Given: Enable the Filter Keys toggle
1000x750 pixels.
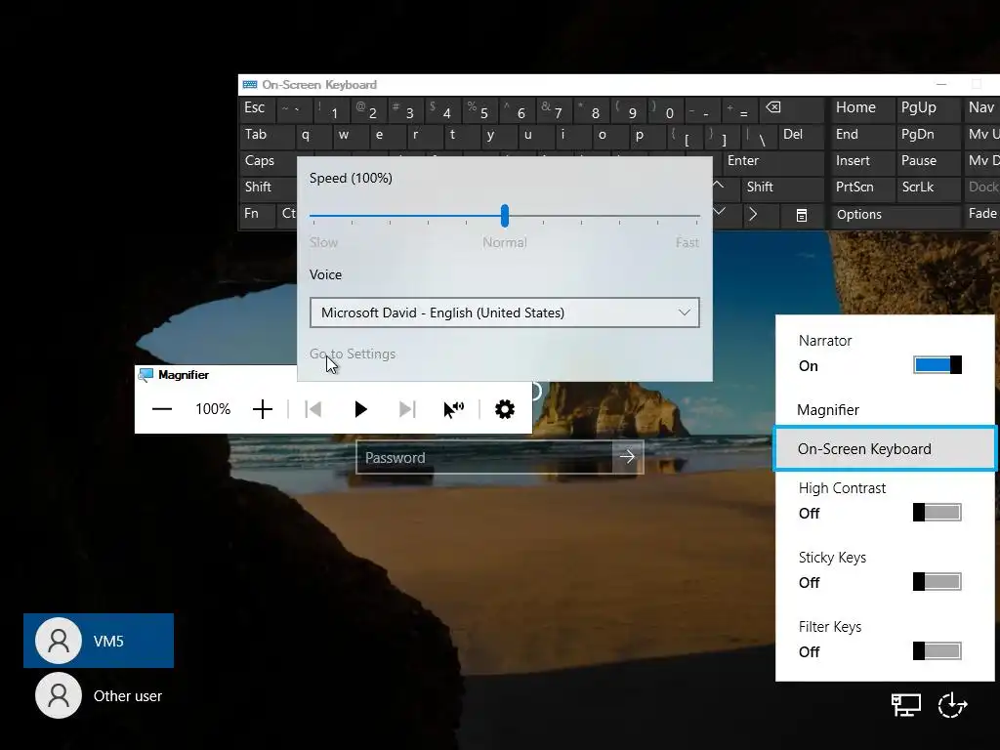Looking at the screenshot, I should [937, 651].
